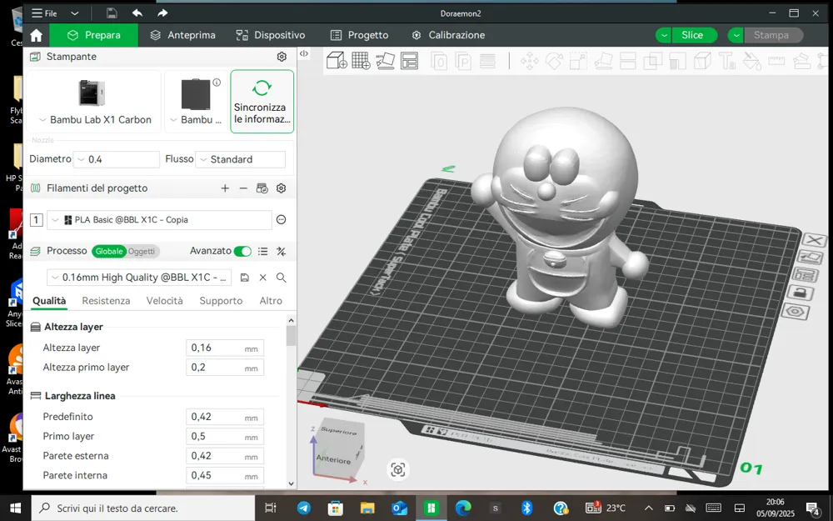Open more options for PLA Basic filament
Viewport: 833px width, 521px height.
tap(281, 219)
